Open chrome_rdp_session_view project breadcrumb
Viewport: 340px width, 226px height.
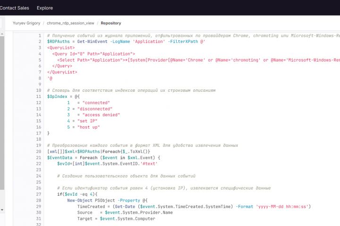[70, 23]
